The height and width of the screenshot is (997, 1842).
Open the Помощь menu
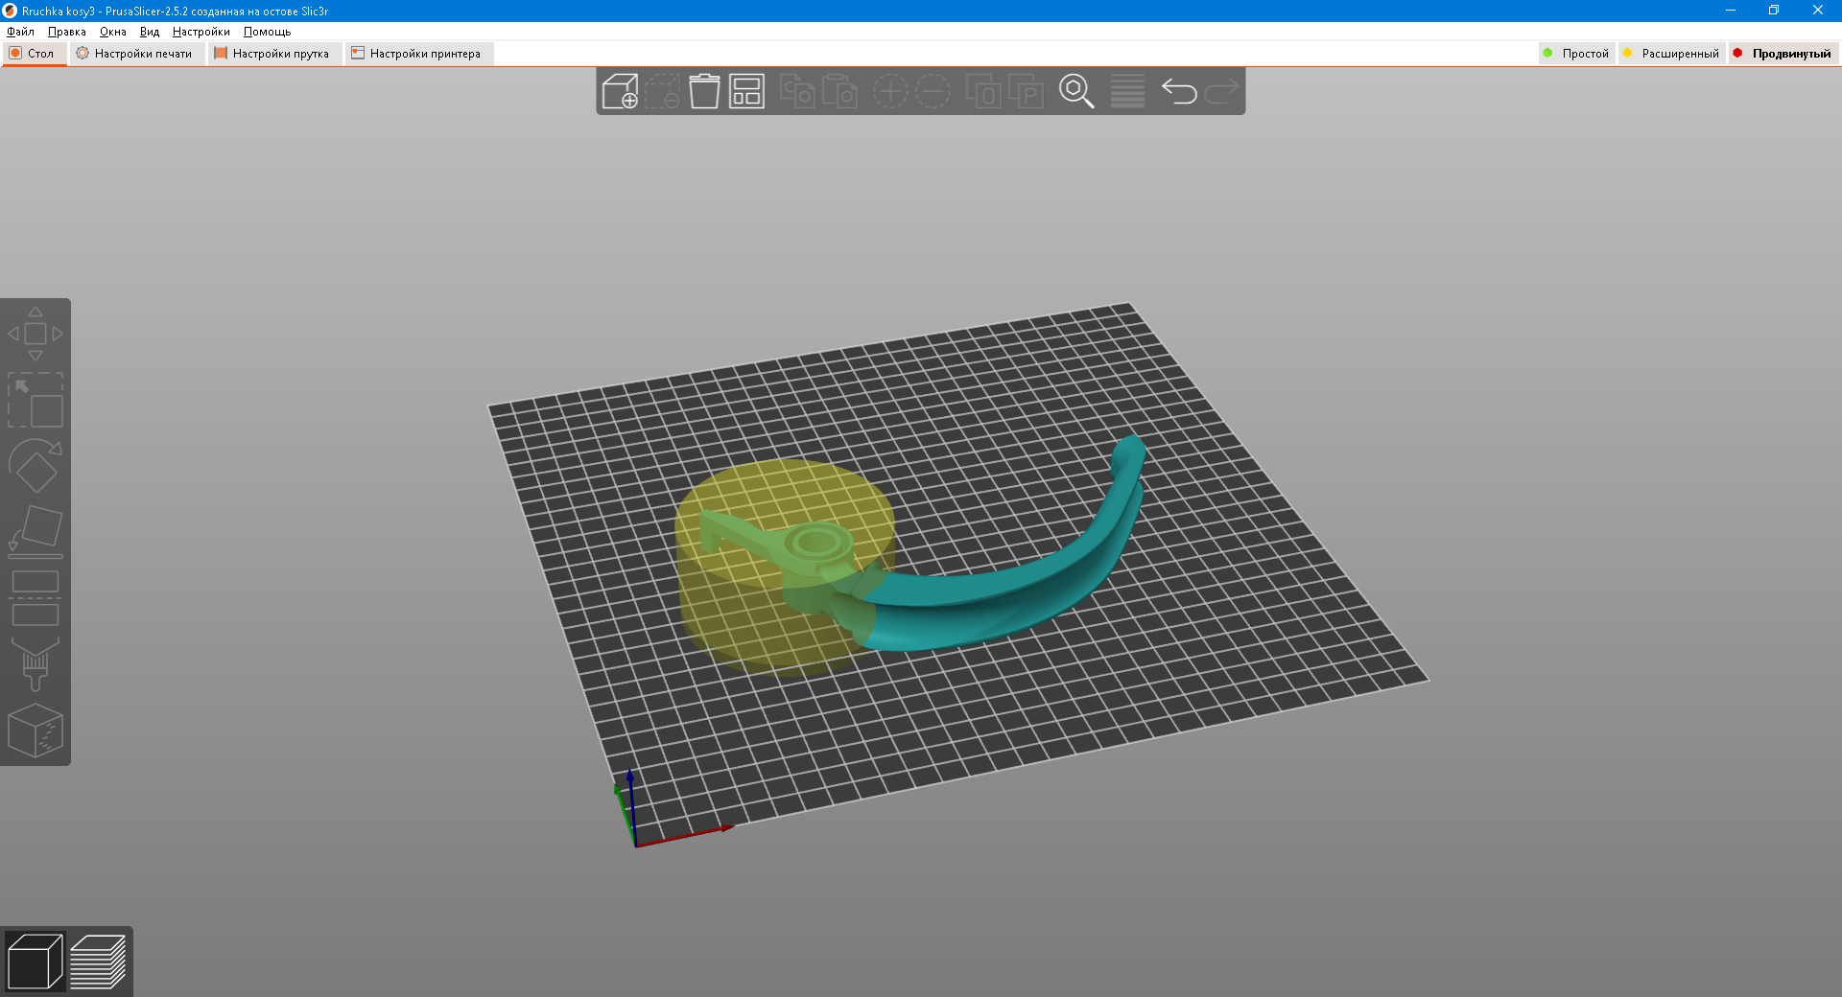click(x=267, y=32)
